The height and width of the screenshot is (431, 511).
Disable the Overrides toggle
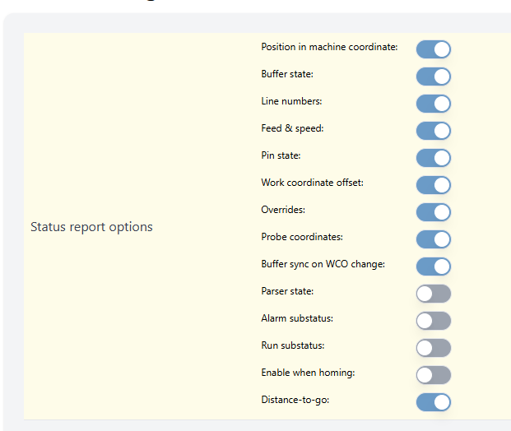433,212
